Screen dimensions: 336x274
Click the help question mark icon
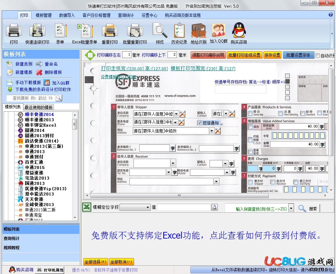coord(331,15)
